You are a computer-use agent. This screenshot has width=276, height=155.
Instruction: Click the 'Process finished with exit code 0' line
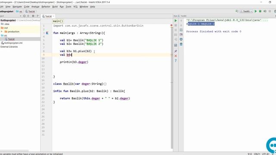(x=214, y=31)
